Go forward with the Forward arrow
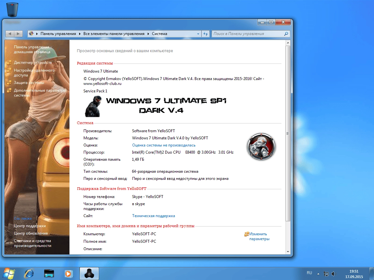374x280 pixels. pyautogui.click(x=19, y=34)
